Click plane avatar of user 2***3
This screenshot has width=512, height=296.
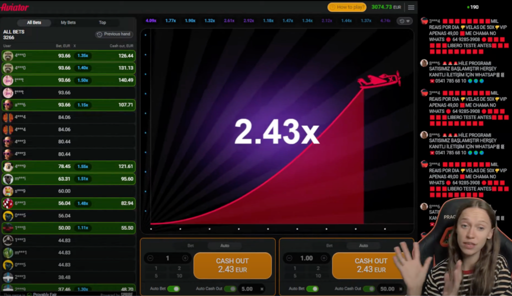8,277
